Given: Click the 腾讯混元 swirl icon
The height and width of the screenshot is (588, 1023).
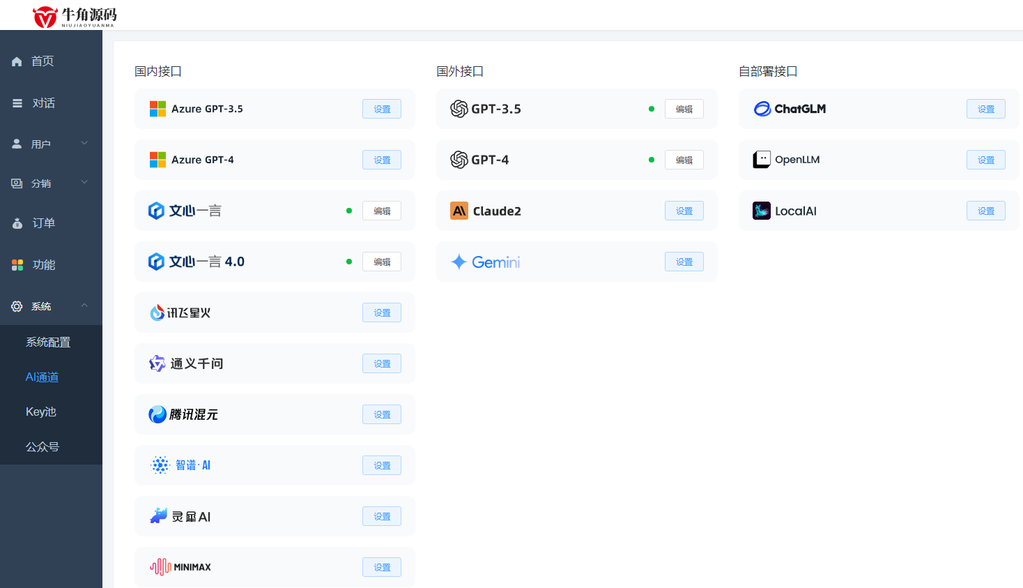Looking at the screenshot, I should 156,414.
